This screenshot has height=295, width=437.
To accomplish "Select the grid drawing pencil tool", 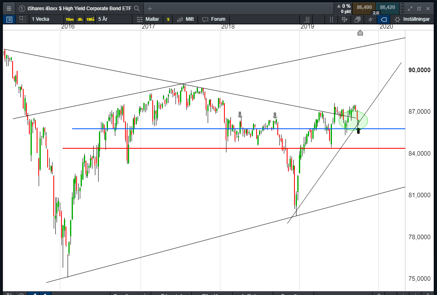I will tap(345, 20).
